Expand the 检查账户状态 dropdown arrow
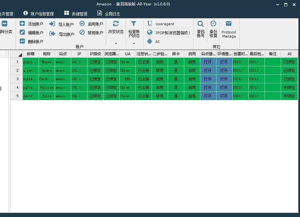The height and width of the screenshot is (217, 300). pyautogui.click(x=134, y=44)
